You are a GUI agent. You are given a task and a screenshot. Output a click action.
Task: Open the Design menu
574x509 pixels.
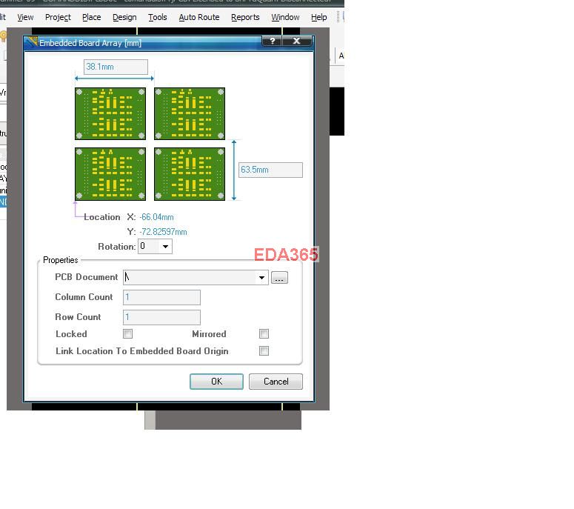coord(124,17)
